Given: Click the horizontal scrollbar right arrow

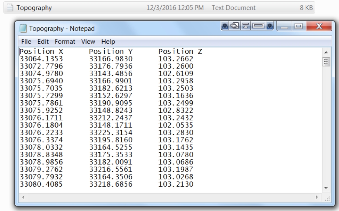Looking at the screenshot, I should (x=317, y=197).
